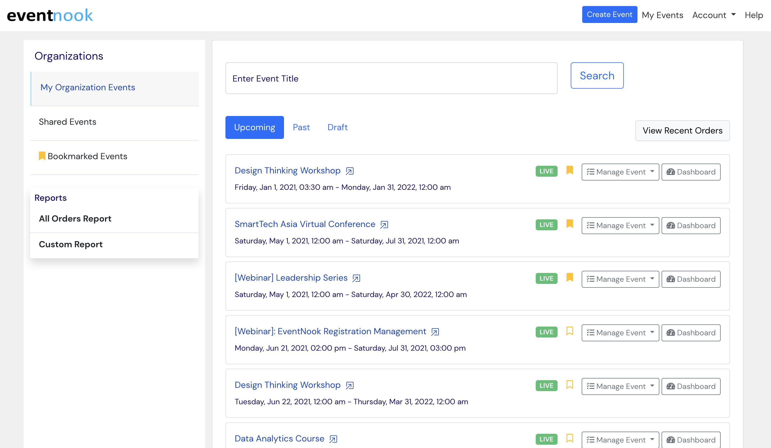Click the Create Event button
Image resolution: width=771 pixels, height=448 pixels.
(610, 14)
